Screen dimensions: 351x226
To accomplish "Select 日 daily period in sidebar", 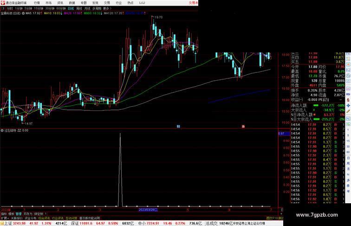I will (348, 158).
